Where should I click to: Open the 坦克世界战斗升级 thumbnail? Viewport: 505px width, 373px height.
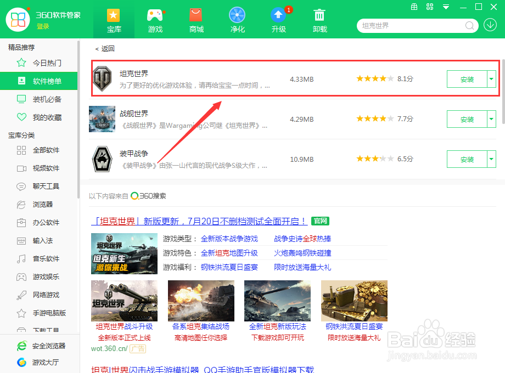[x=124, y=301]
